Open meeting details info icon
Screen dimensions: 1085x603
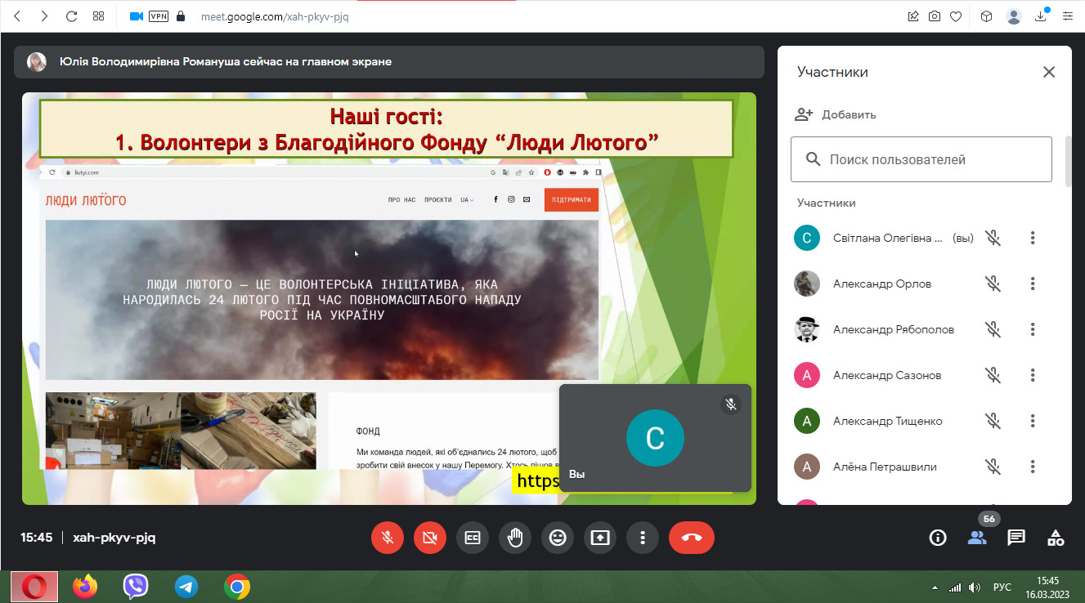(x=938, y=538)
